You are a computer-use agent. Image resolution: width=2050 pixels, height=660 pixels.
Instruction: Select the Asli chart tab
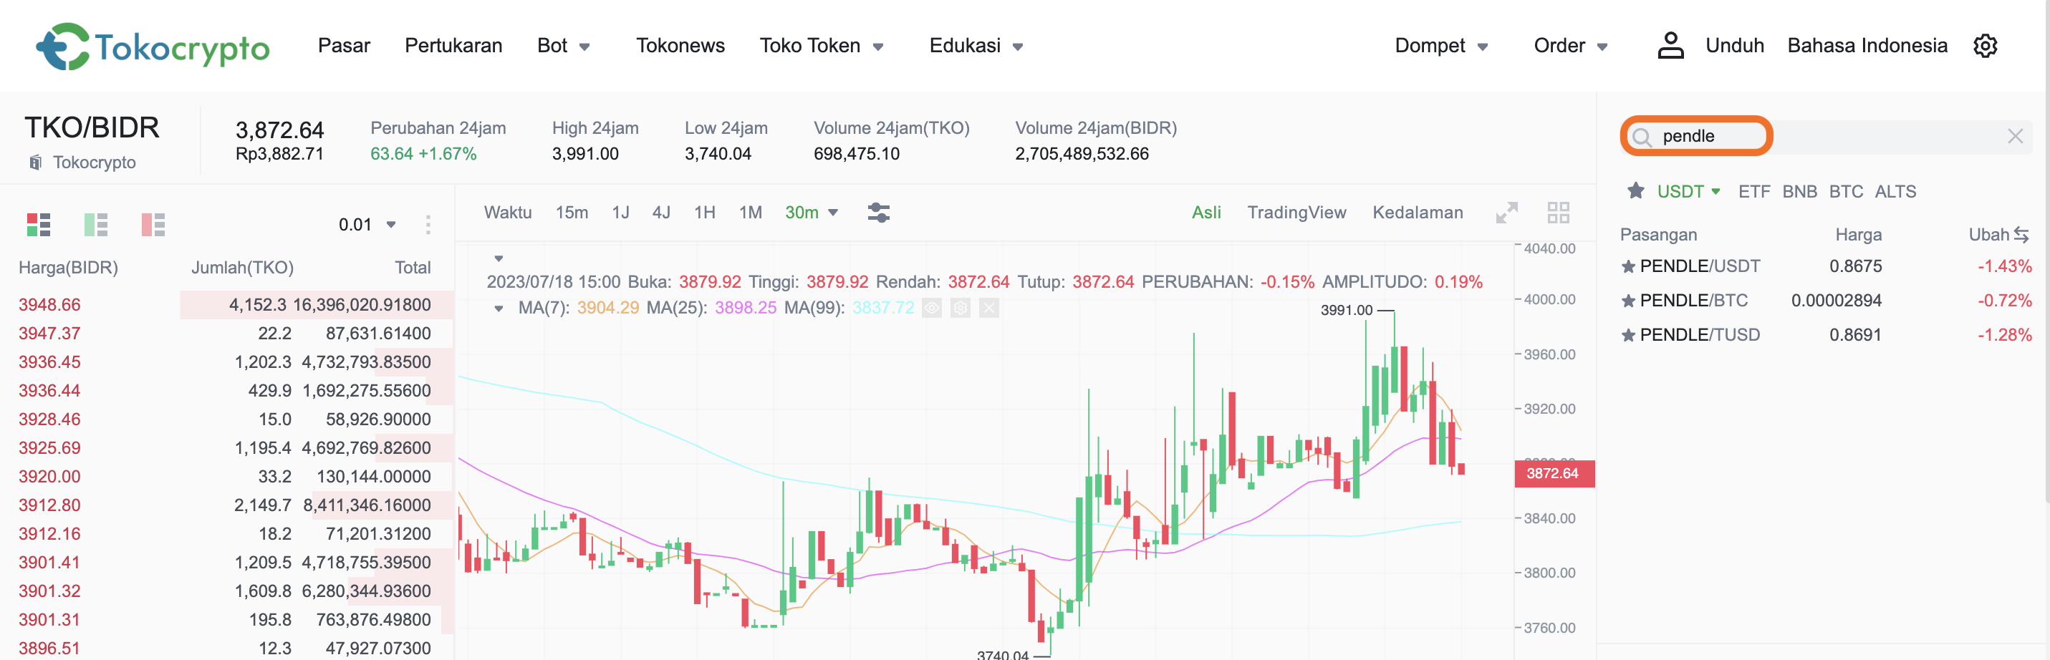[1206, 213]
